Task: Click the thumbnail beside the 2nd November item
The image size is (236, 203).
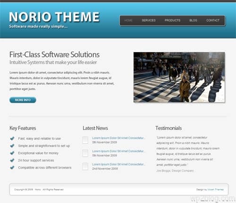Action: [x=85, y=166]
